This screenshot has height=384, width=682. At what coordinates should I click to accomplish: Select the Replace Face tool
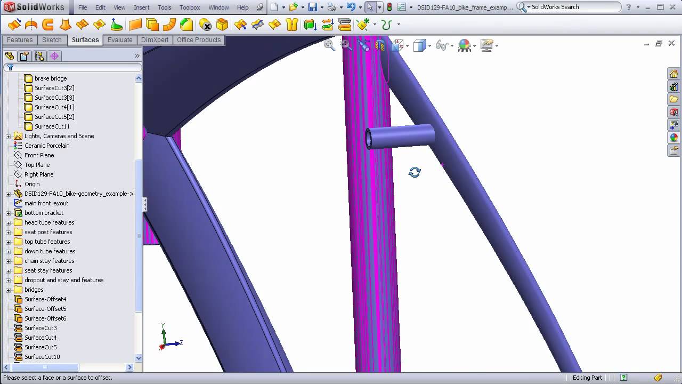click(222, 25)
